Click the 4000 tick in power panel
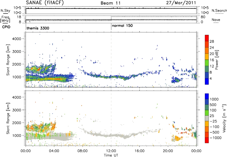Screen dimensions: 227x157 [17, 39]
